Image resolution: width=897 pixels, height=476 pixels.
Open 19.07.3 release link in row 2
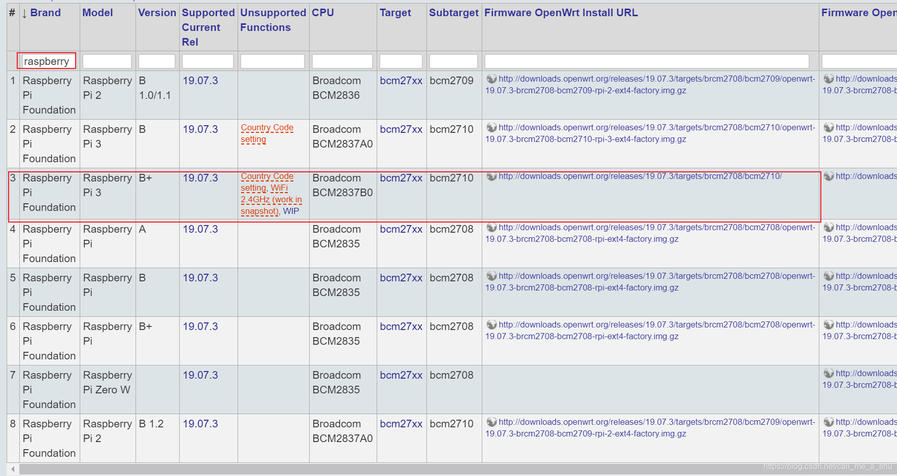tap(201, 129)
